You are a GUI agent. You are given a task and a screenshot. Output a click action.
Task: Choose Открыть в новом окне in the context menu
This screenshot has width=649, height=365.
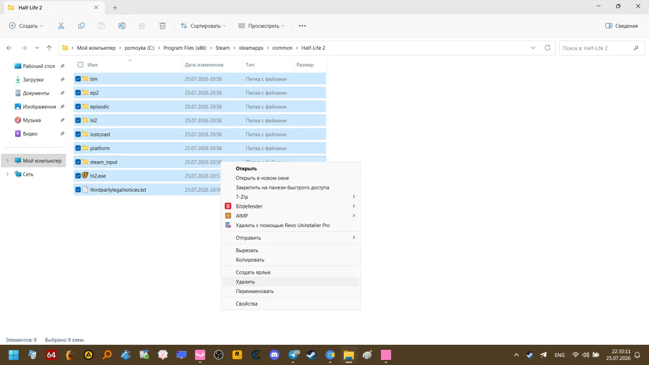(291, 178)
